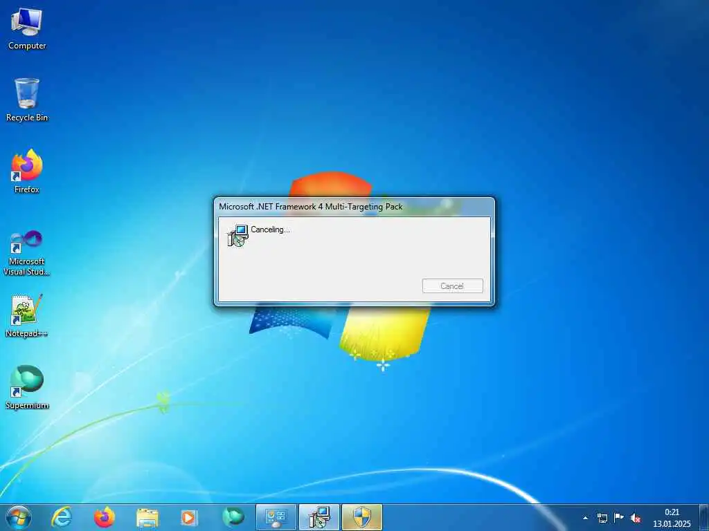Open the clock showing 0:21
Image resolution: width=709 pixels, height=531 pixels.
(672, 518)
